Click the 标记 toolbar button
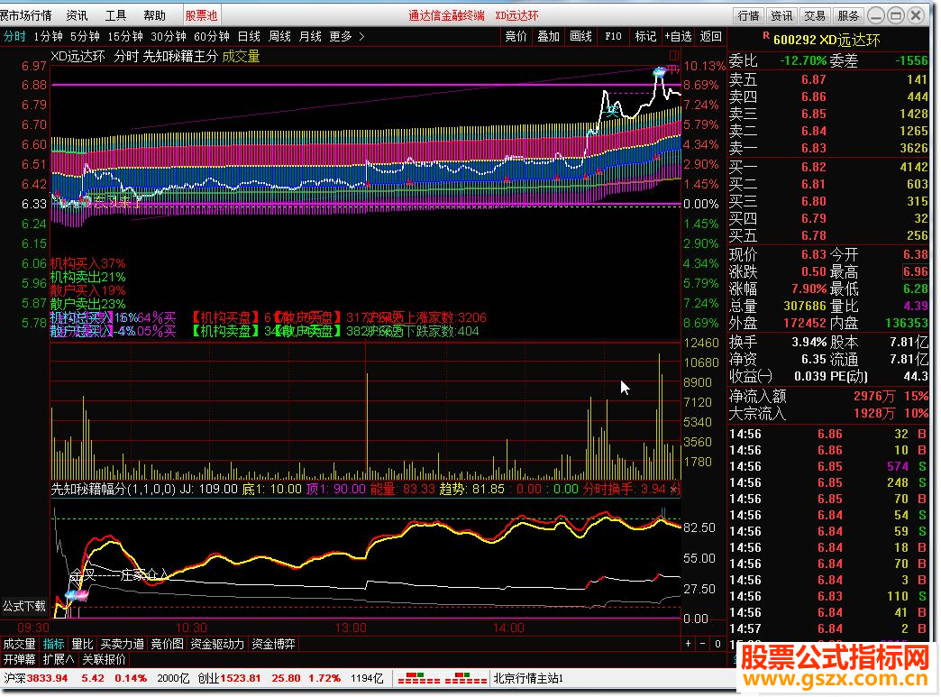 (645, 37)
